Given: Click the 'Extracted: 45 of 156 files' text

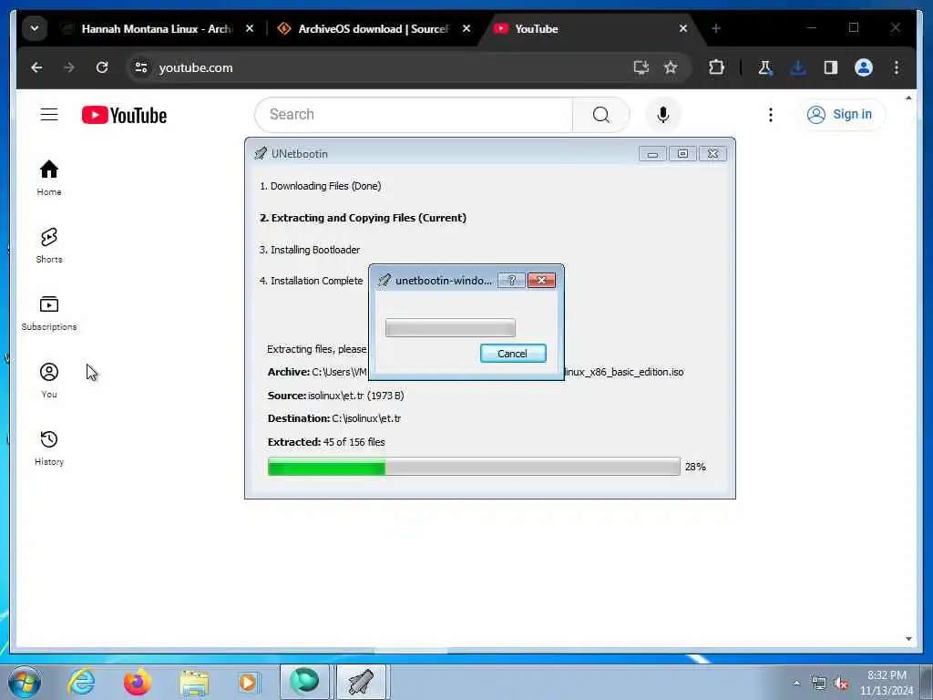Looking at the screenshot, I should 326,442.
